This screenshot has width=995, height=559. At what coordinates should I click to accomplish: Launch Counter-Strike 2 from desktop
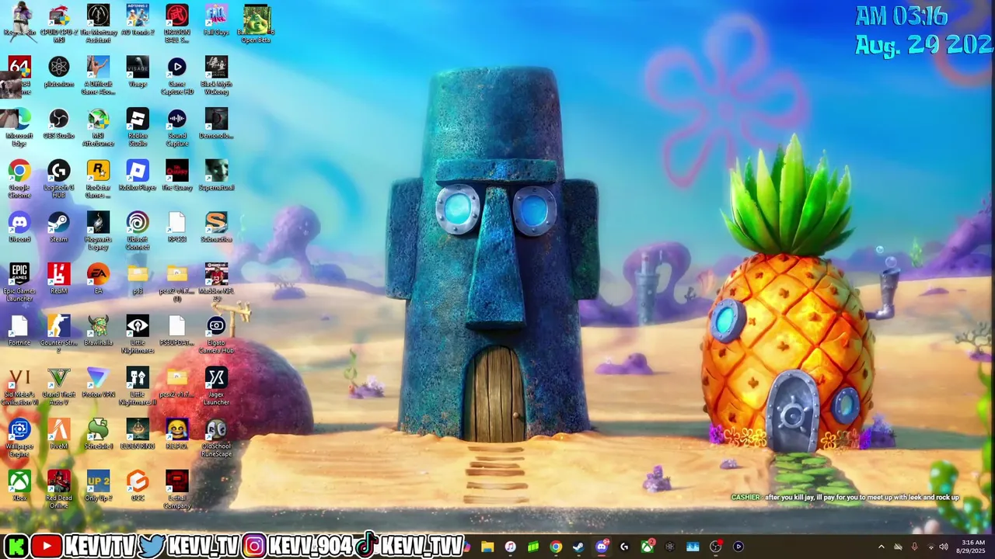58,335
